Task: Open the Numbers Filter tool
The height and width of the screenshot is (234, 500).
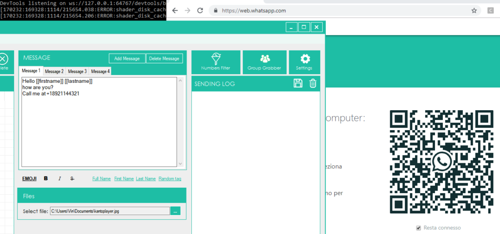Action: (x=215, y=62)
